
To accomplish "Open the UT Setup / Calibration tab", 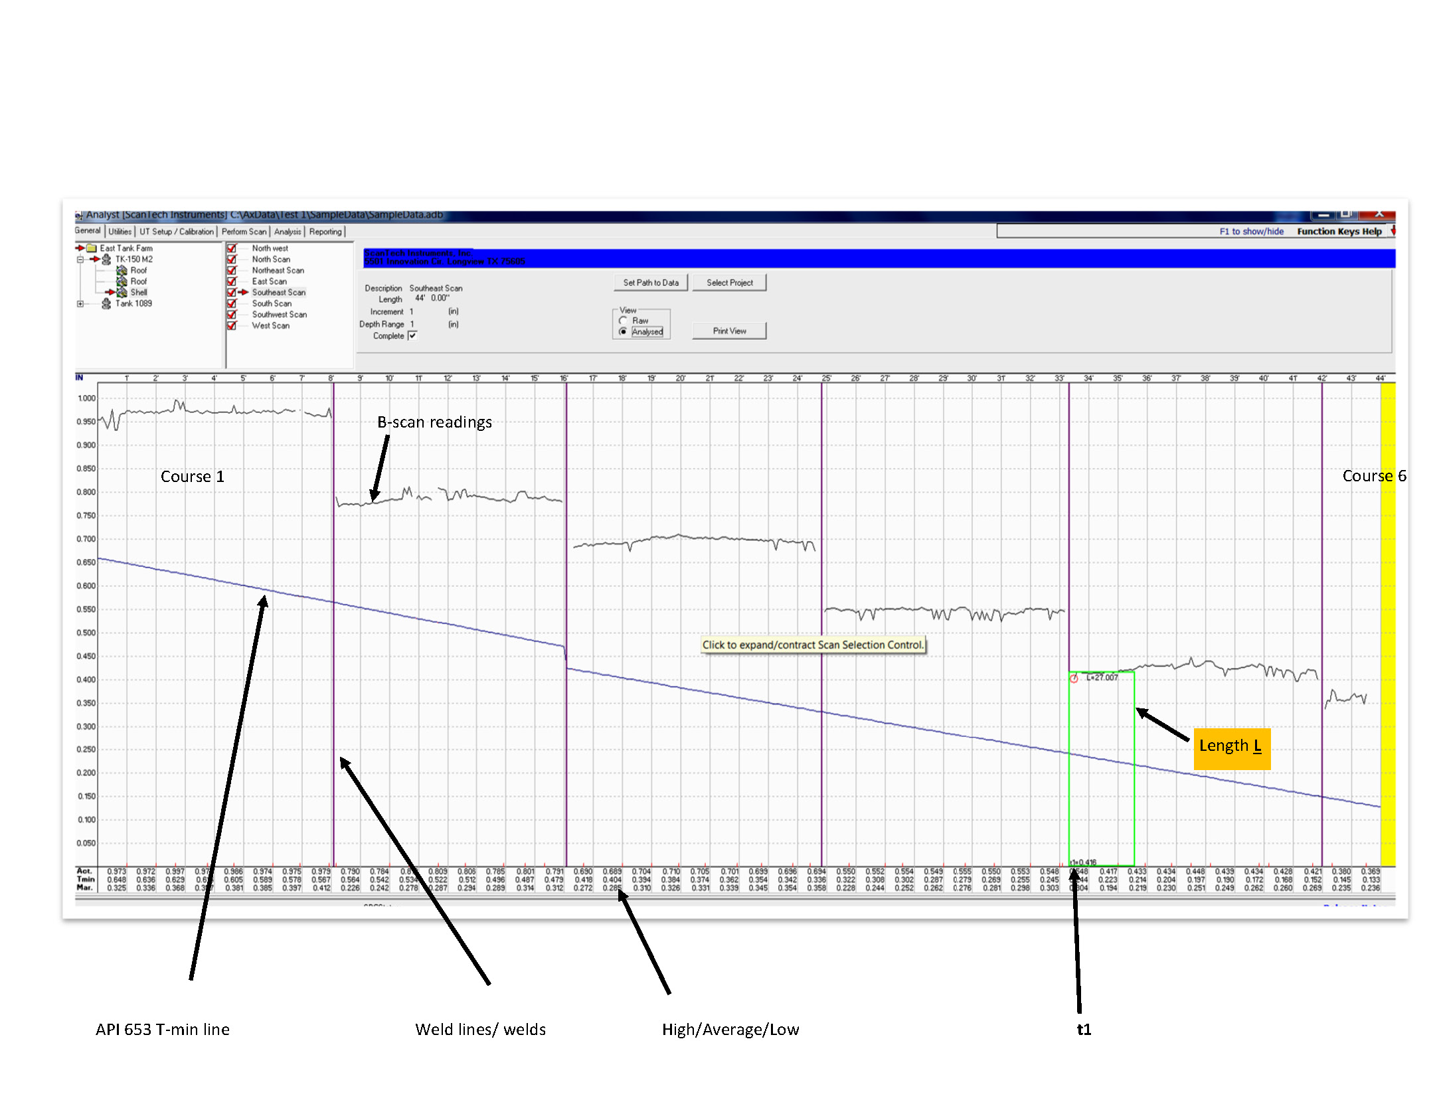I will [x=176, y=232].
